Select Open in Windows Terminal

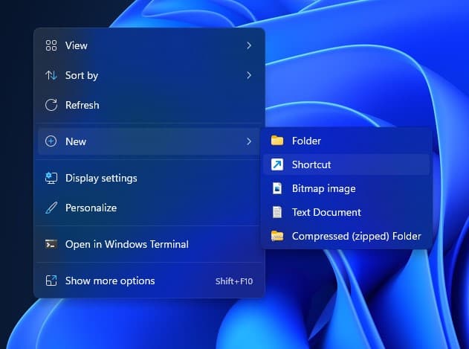149,244
